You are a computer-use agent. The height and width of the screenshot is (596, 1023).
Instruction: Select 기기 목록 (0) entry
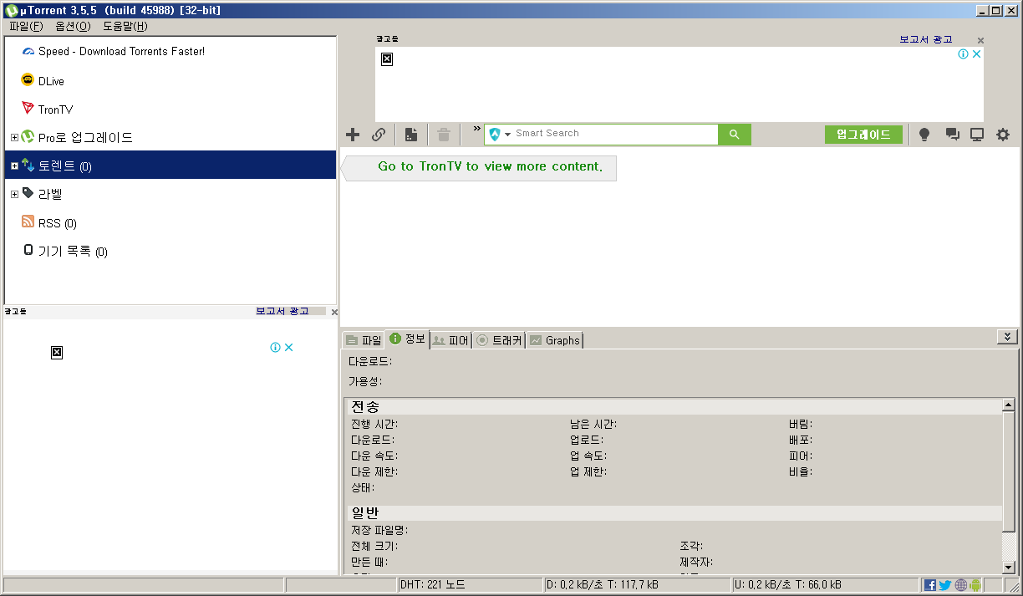73,252
